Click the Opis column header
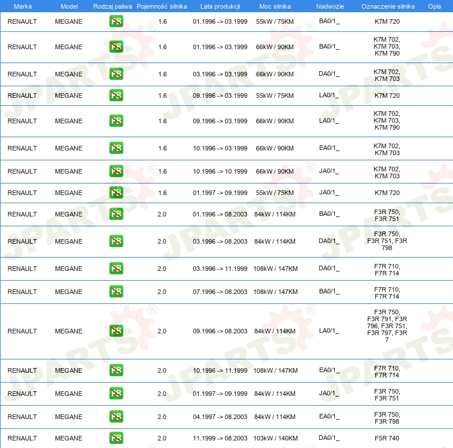Screen dimensions: 453x448 434,6
